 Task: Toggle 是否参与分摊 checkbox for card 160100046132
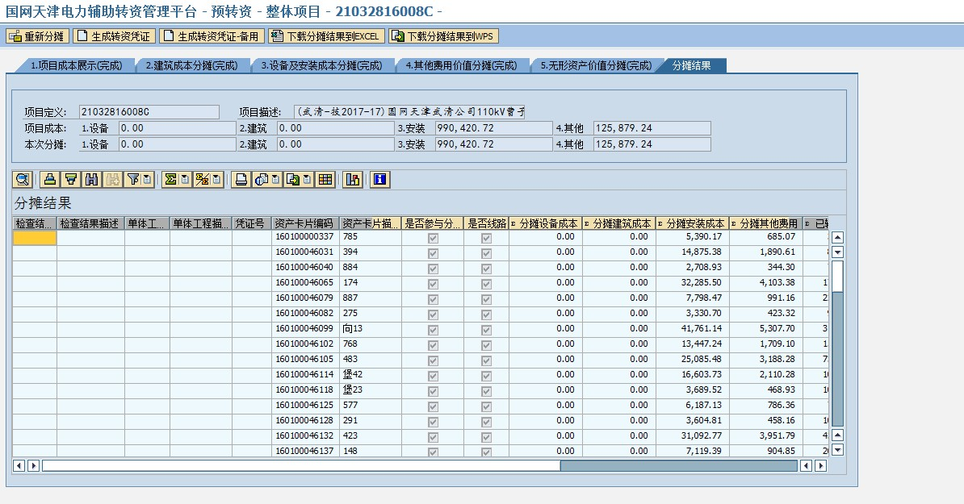coord(433,438)
